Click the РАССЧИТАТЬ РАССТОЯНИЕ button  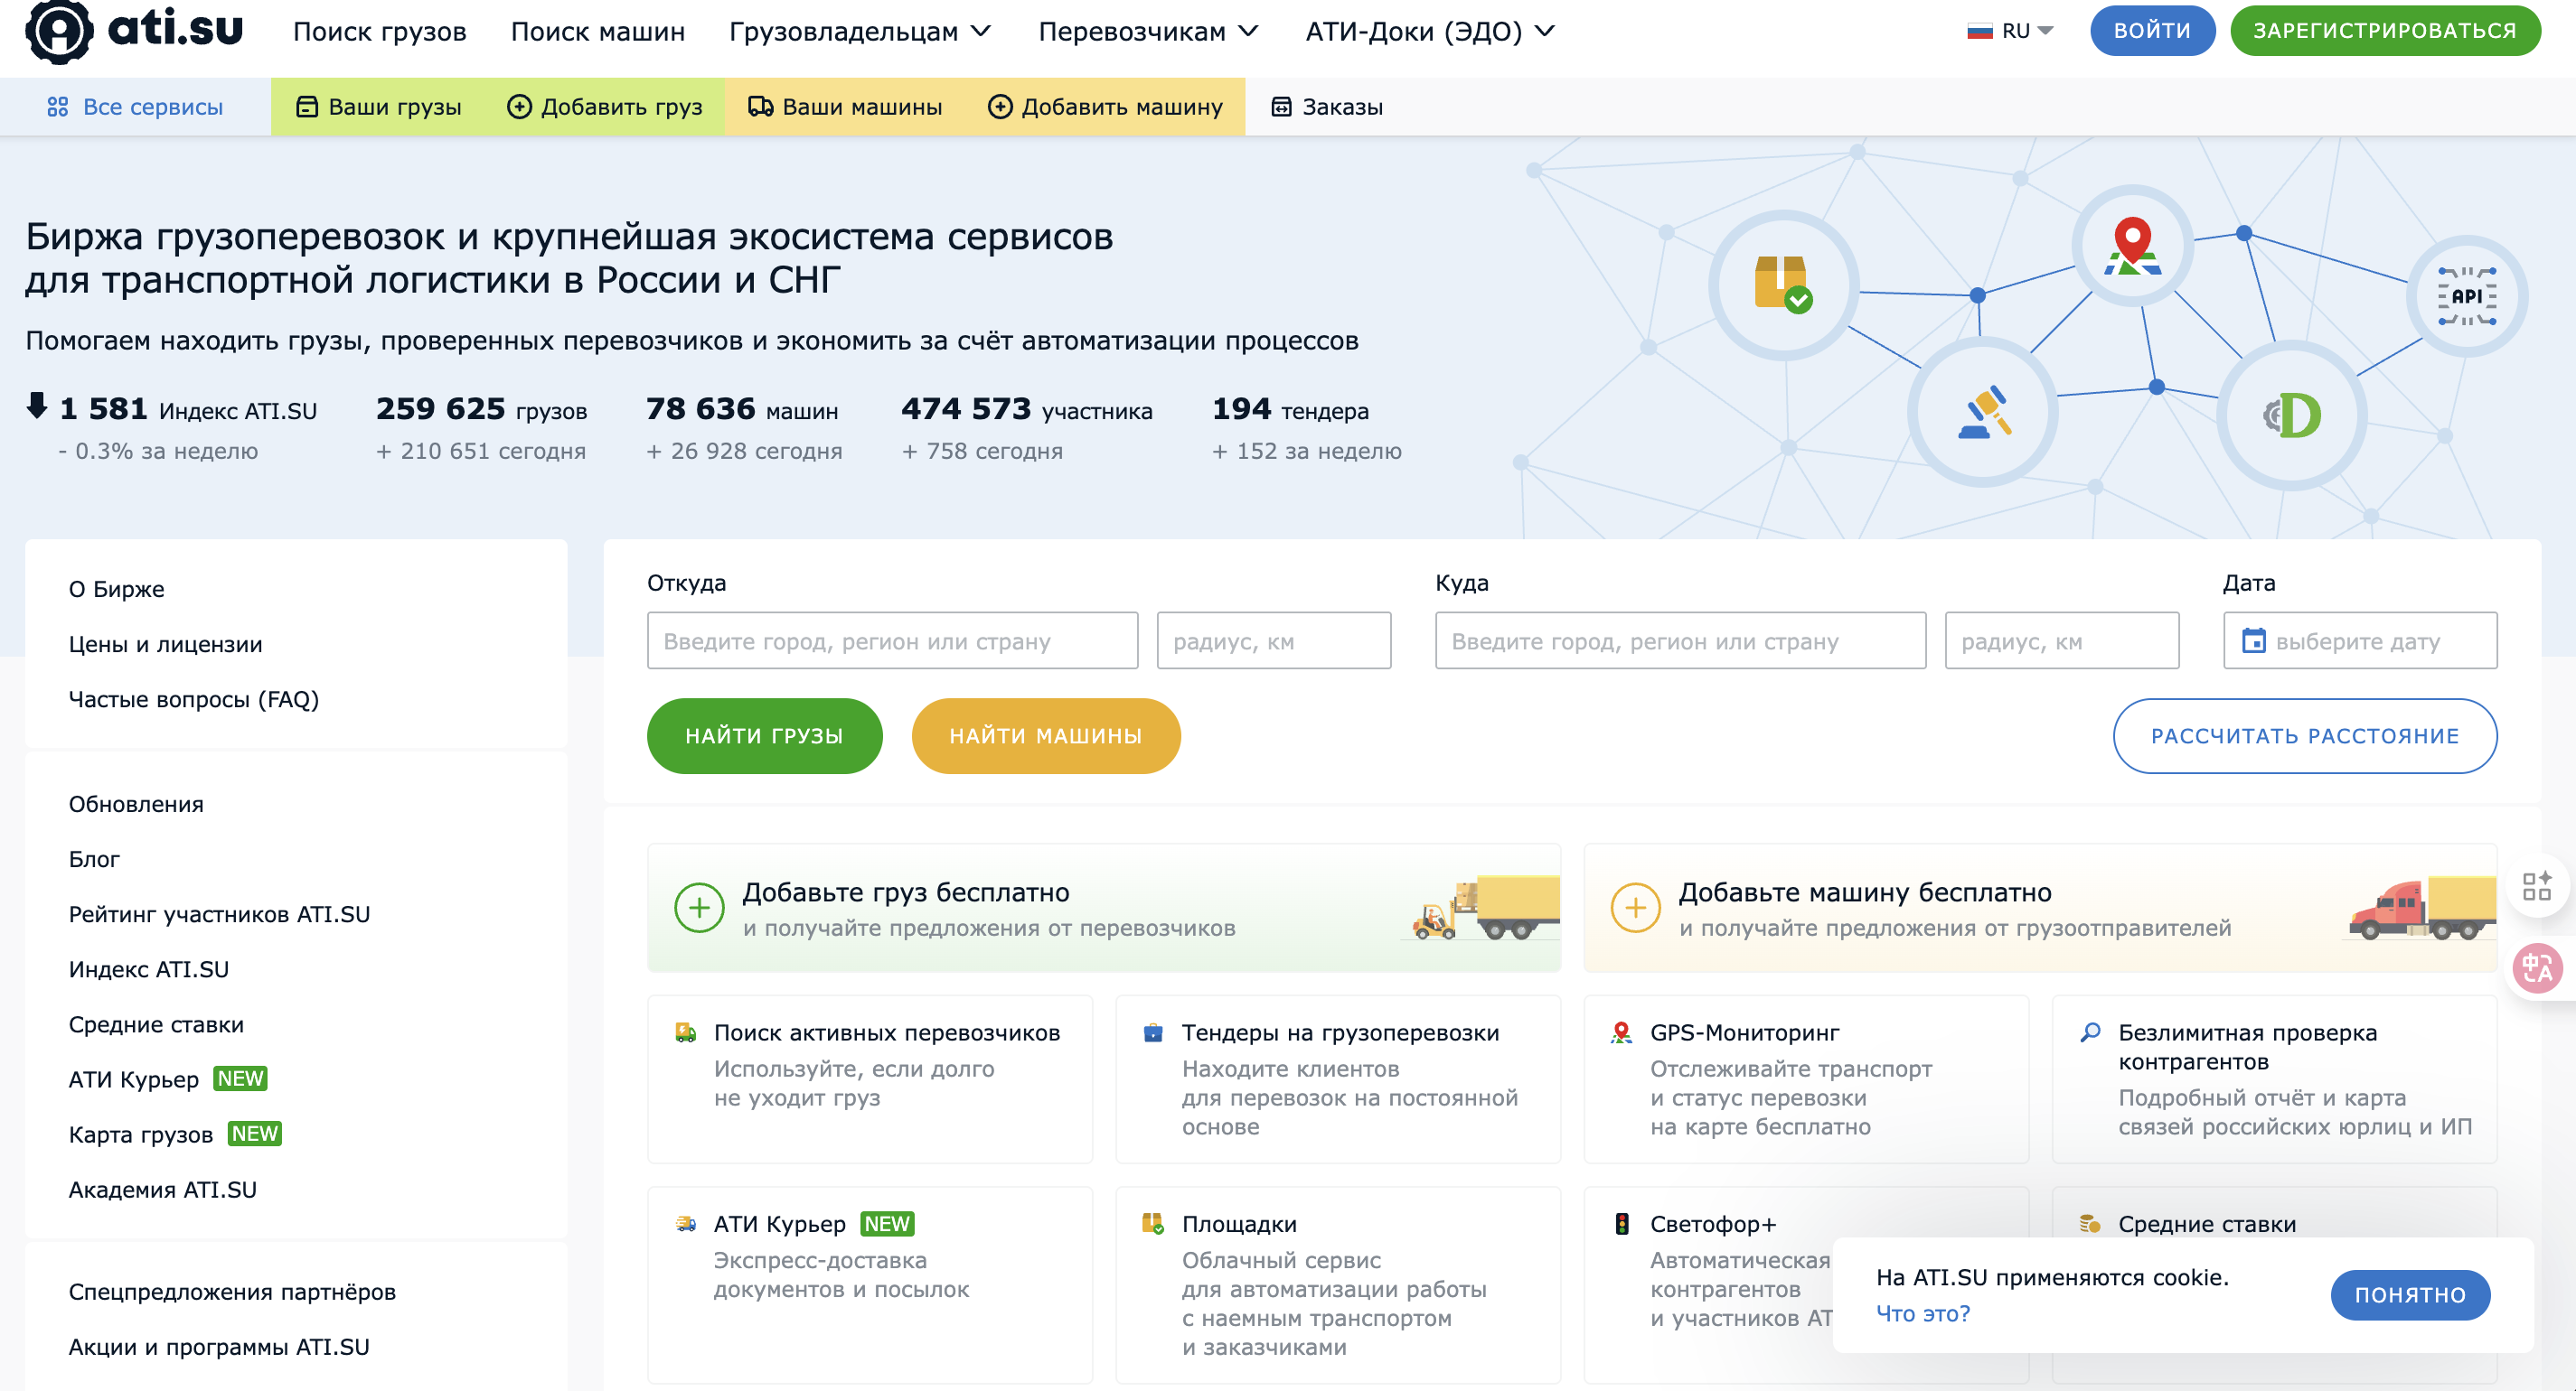coord(2304,735)
